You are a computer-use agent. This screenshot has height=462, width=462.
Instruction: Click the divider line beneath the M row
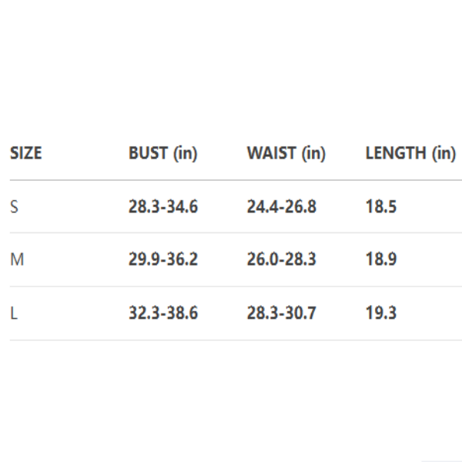coord(231,286)
